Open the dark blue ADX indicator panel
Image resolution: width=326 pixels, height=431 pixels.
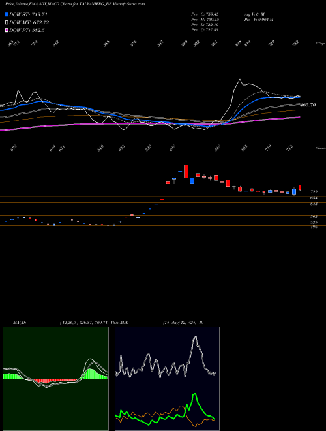click(167, 379)
